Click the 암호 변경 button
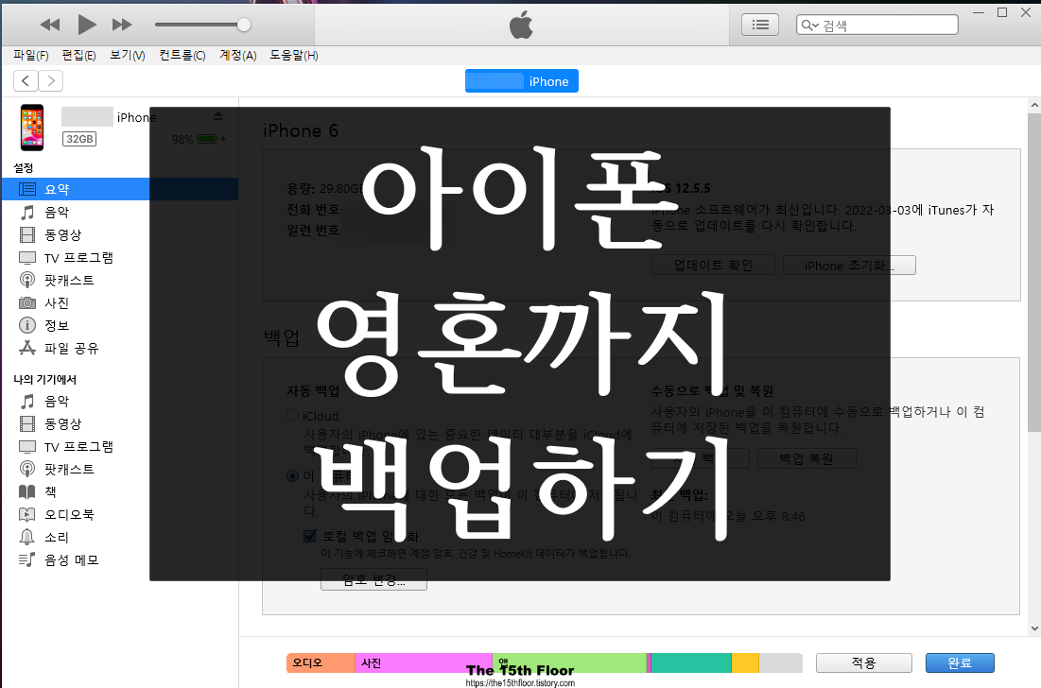The width and height of the screenshot is (1041, 688). 373,580
